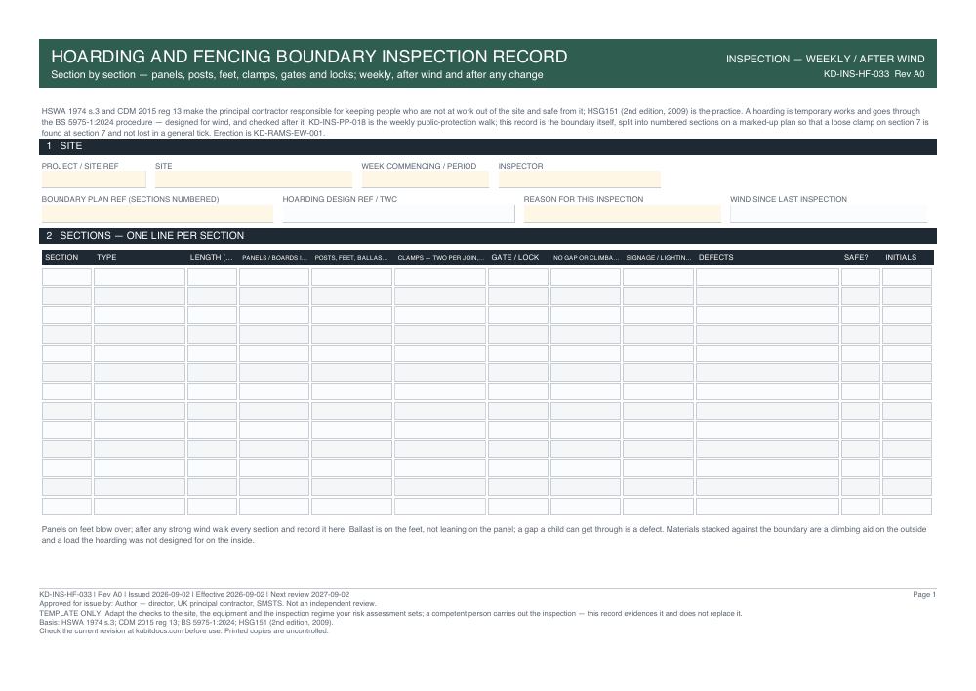This screenshot has width=976, height=691.
Task: Click the 'Basis: HSWA 1974 s.3' footer line
Action: [186, 623]
